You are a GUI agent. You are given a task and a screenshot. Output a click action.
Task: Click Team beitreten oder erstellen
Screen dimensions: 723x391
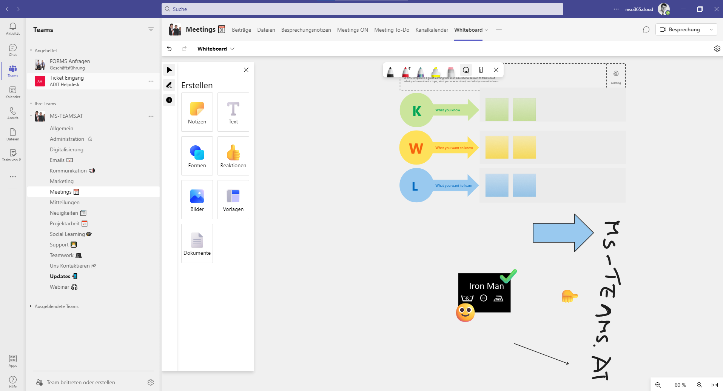pos(80,382)
